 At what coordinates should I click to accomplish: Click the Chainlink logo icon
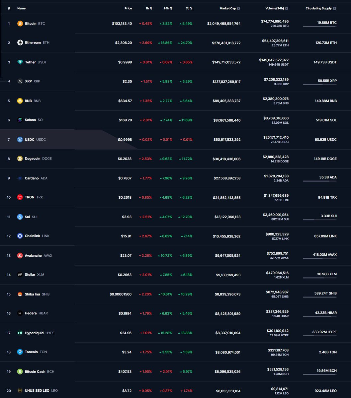(x=20, y=236)
